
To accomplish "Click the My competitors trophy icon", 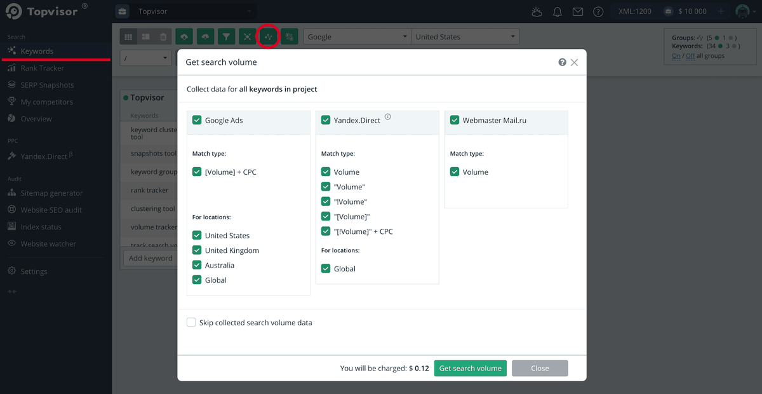I will (11, 102).
